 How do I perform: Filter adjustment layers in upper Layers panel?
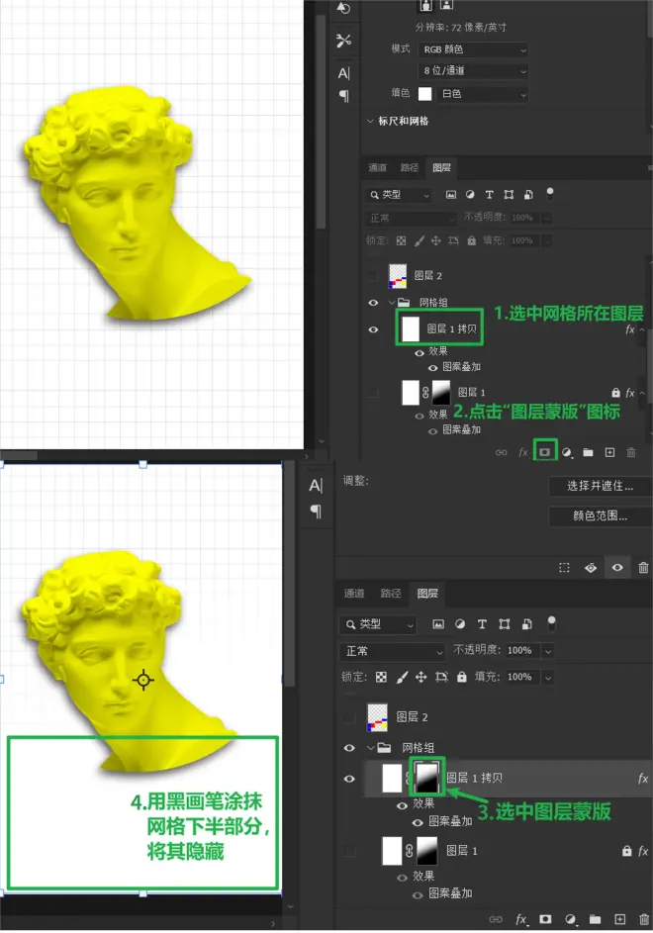tap(470, 195)
